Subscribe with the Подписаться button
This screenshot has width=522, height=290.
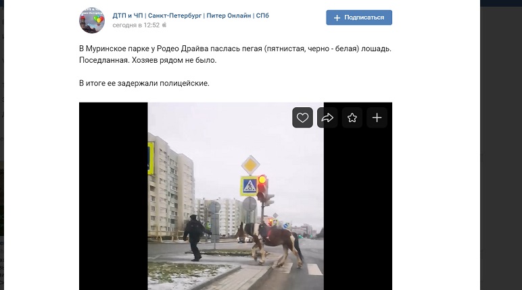[359, 18]
